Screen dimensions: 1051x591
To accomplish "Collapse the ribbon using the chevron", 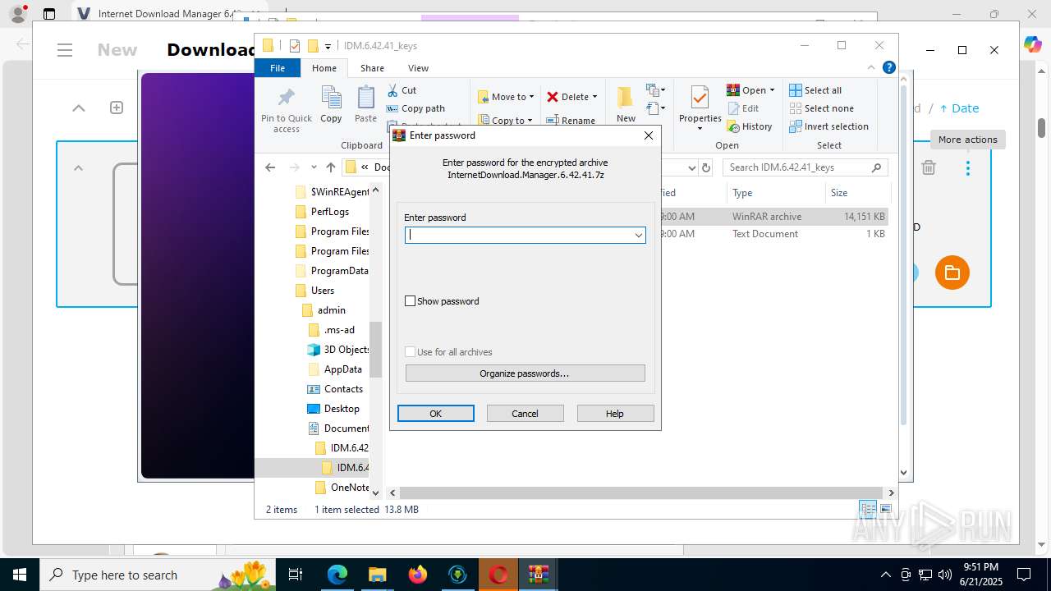I will pos(871,68).
